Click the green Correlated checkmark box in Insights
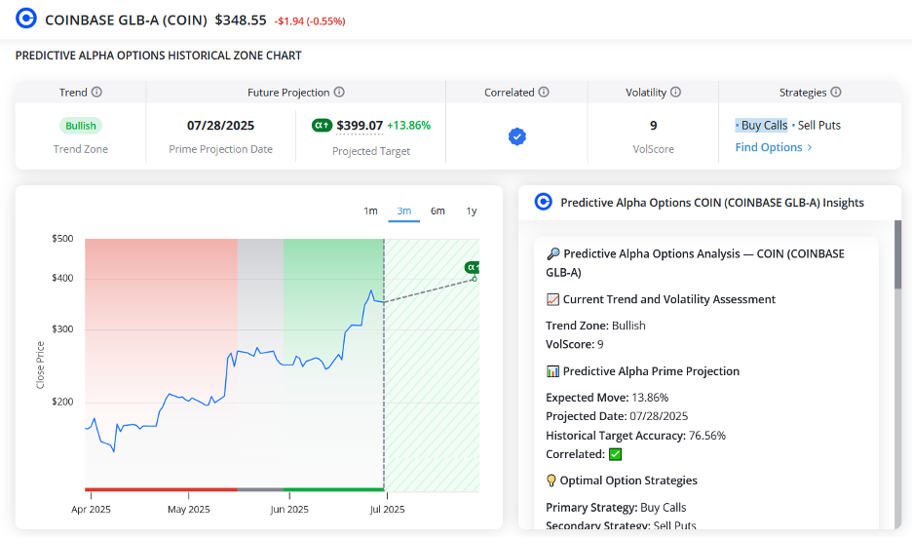Image resolution: width=912 pixels, height=538 pixels. pos(616,454)
